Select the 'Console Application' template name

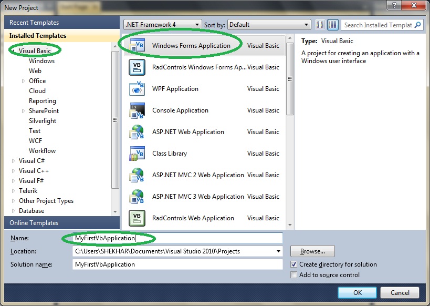point(180,110)
